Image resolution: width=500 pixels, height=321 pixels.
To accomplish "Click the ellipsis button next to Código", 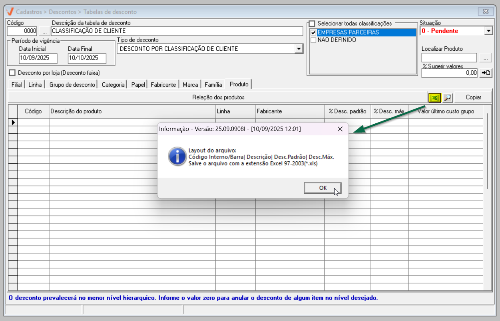I will click(x=44, y=31).
